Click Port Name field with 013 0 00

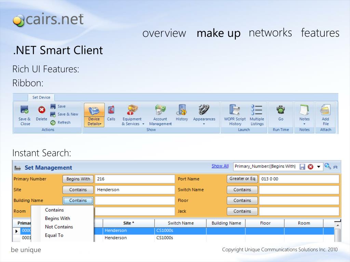pos(299,179)
